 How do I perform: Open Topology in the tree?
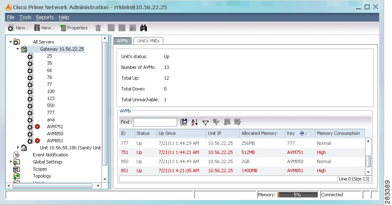pyautogui.click(x=42, y=176)
